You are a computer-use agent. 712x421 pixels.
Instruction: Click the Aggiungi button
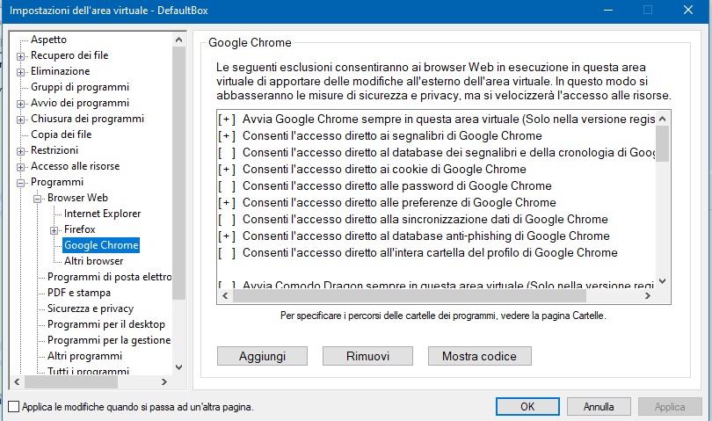262,356
